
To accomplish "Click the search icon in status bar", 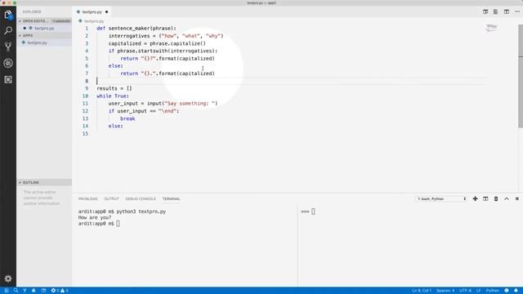I will (x=16, y=291).
